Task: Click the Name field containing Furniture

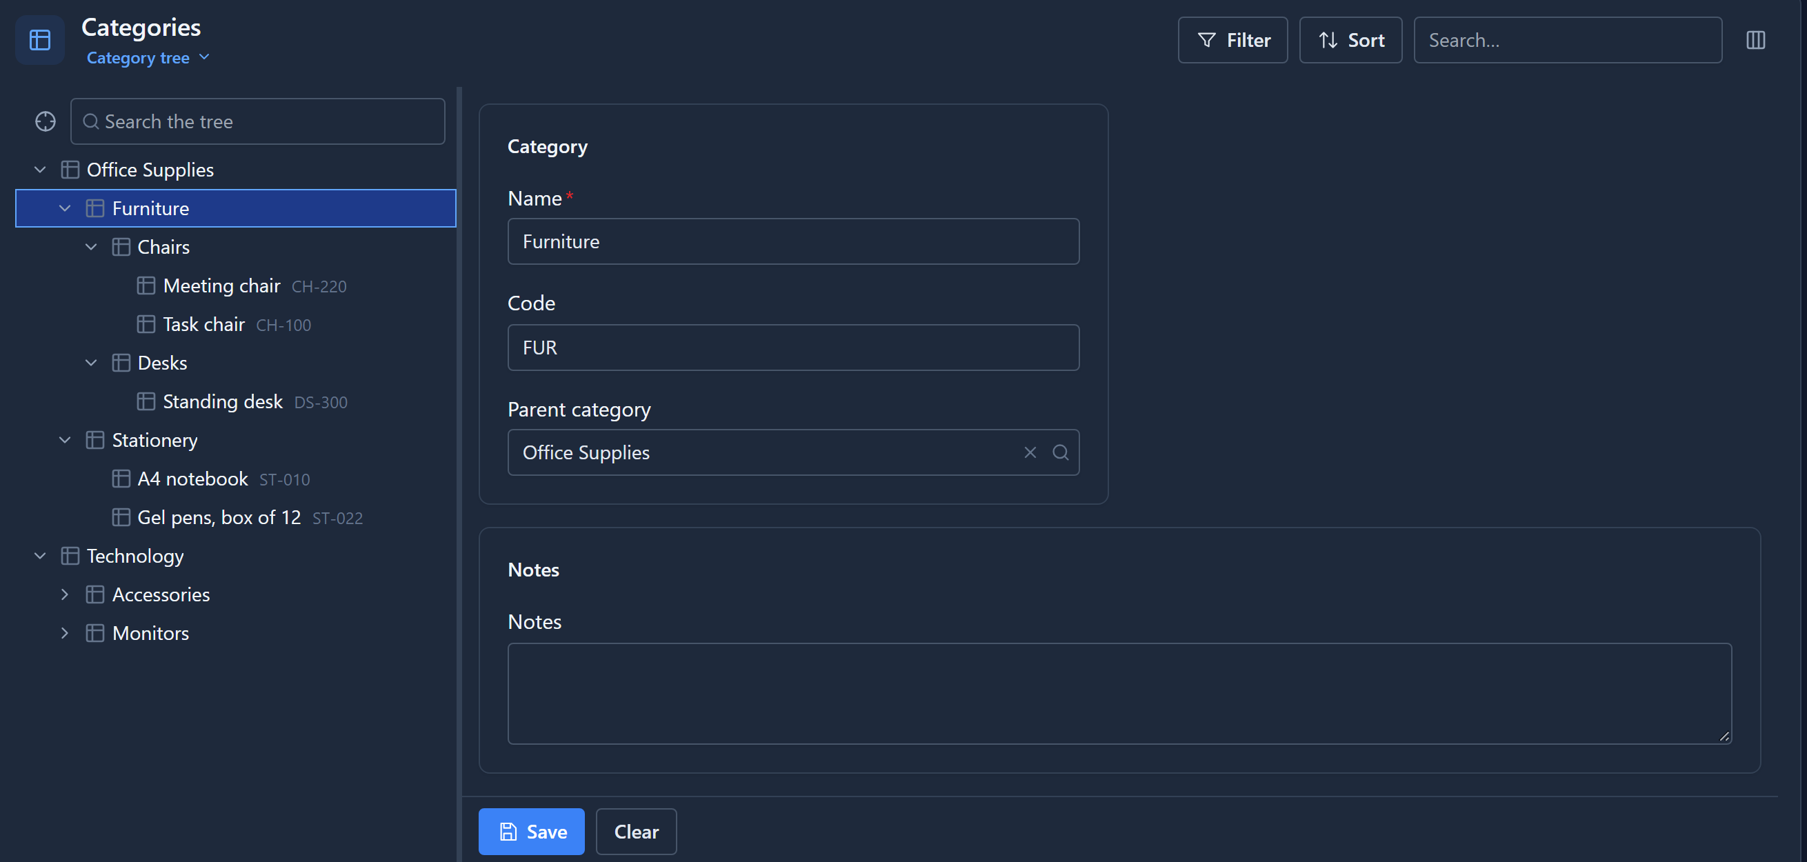Action: [793, 241]
